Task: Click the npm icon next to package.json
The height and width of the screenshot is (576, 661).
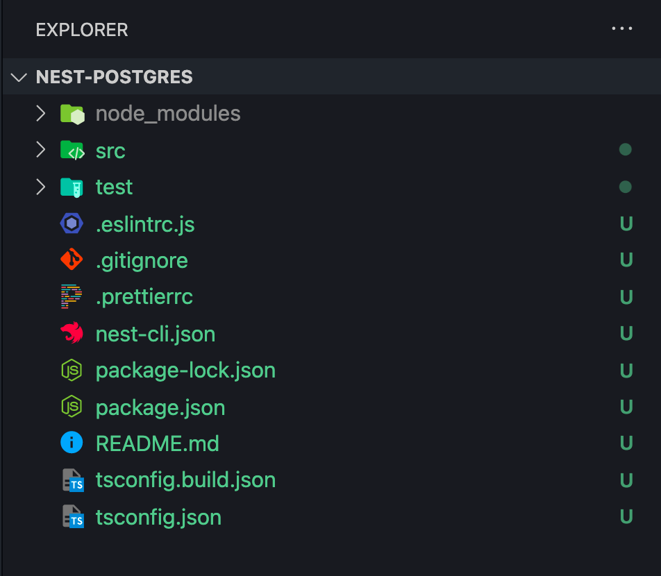Action: (72, 407)
